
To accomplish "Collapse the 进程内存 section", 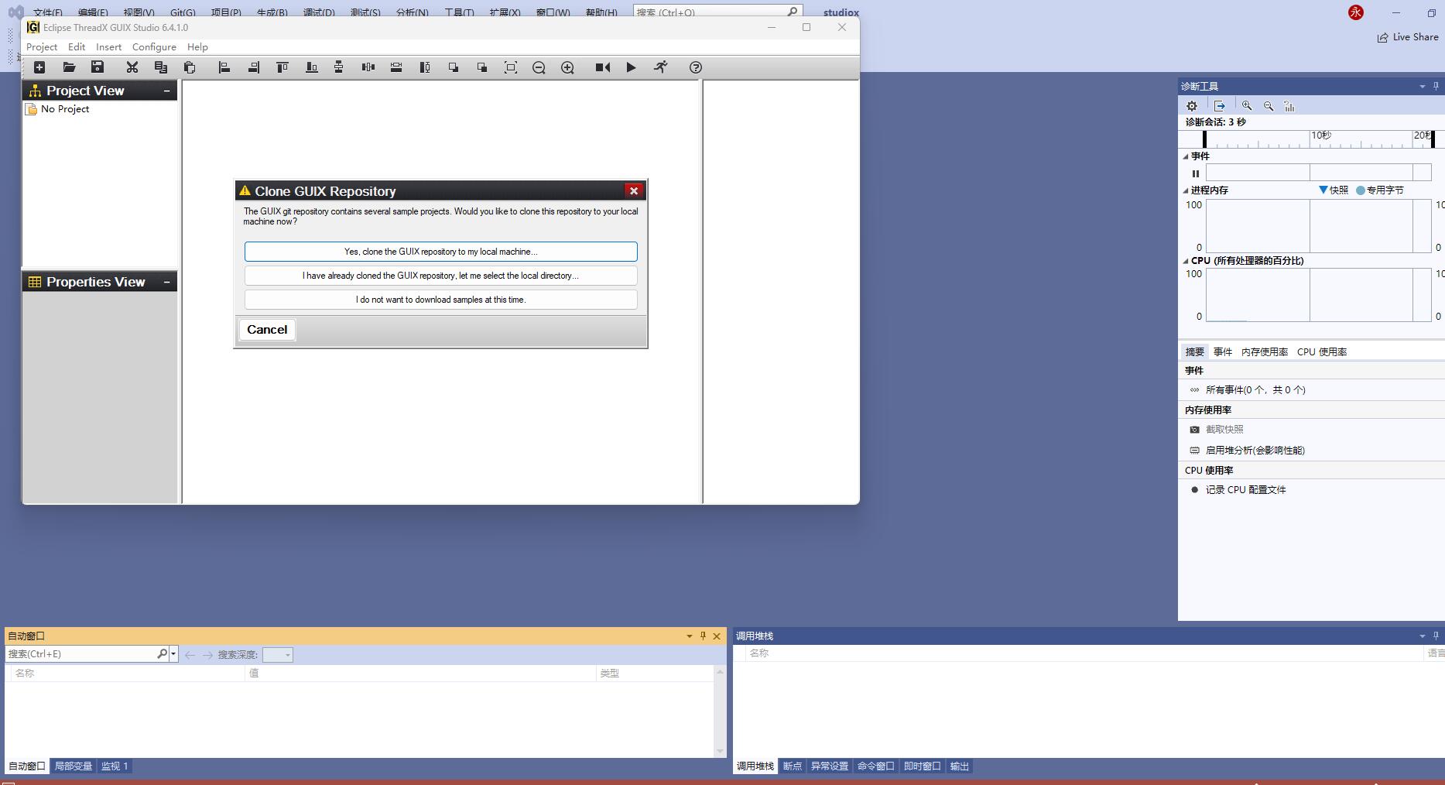I will tap(1186, 190).
